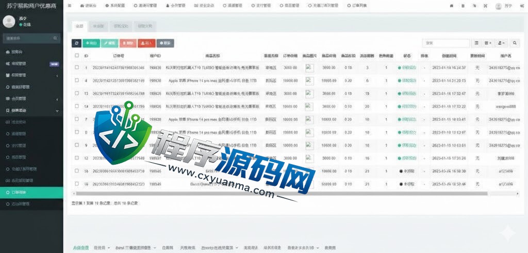Open the columns dropdown beside the view toggle
Viewport: 528px width, 253px height.
(x=488, y=43)
